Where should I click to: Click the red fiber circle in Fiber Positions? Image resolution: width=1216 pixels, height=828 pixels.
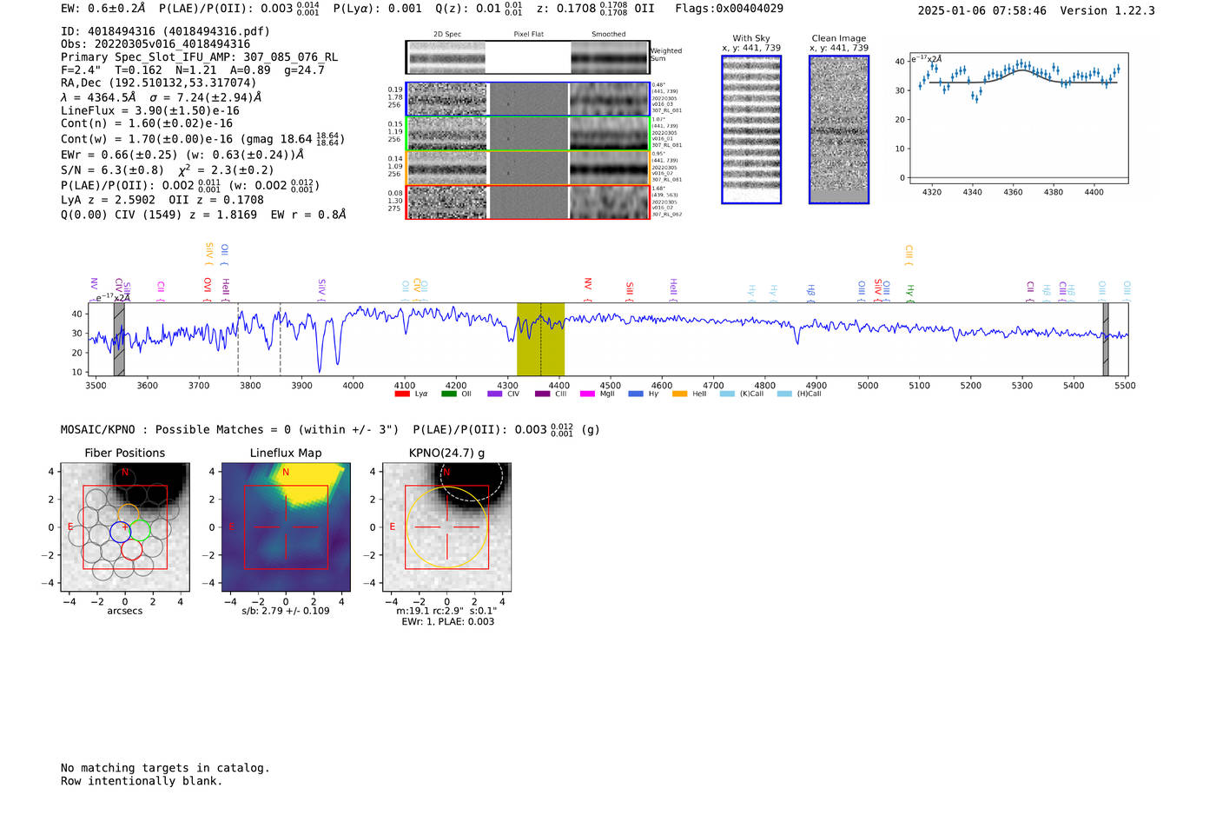pos(132,549)
